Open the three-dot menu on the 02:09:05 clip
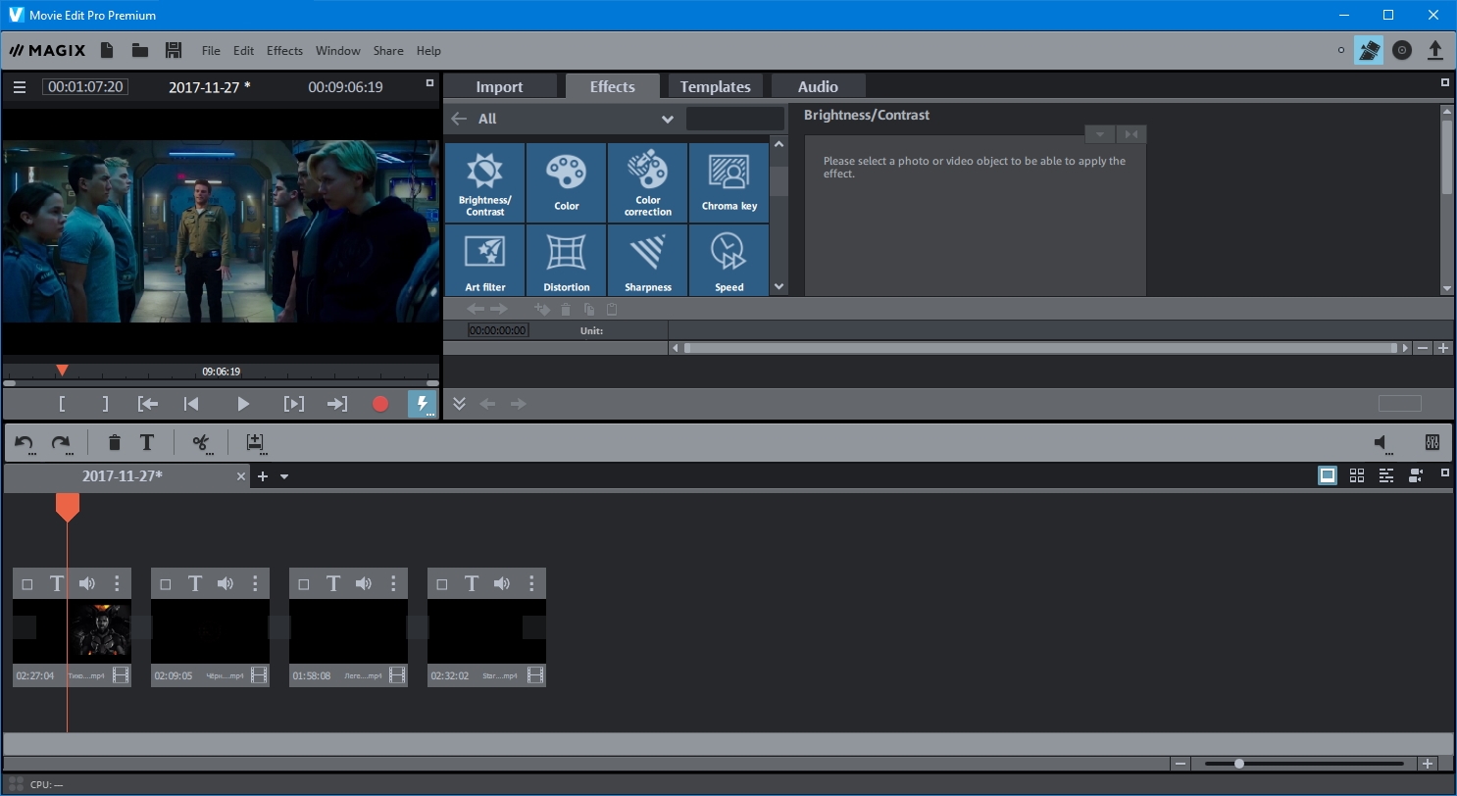The height and width of the screenshot is (796, 1457). pos(255,584)
